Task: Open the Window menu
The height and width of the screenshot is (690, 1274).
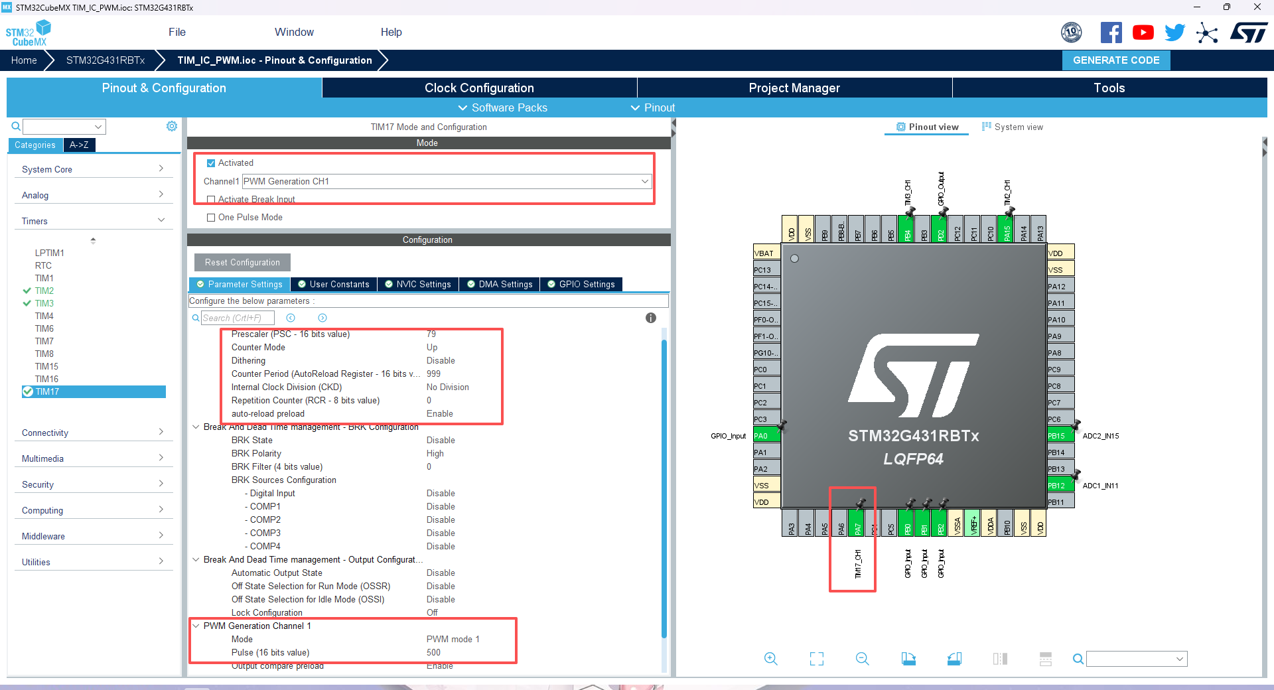Action: (294, 32)
